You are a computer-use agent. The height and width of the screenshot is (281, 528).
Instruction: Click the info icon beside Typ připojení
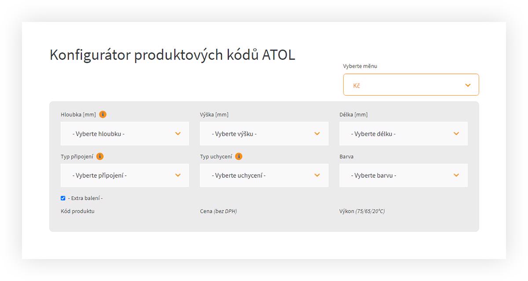pyautogui.click(x=100, y=156)
